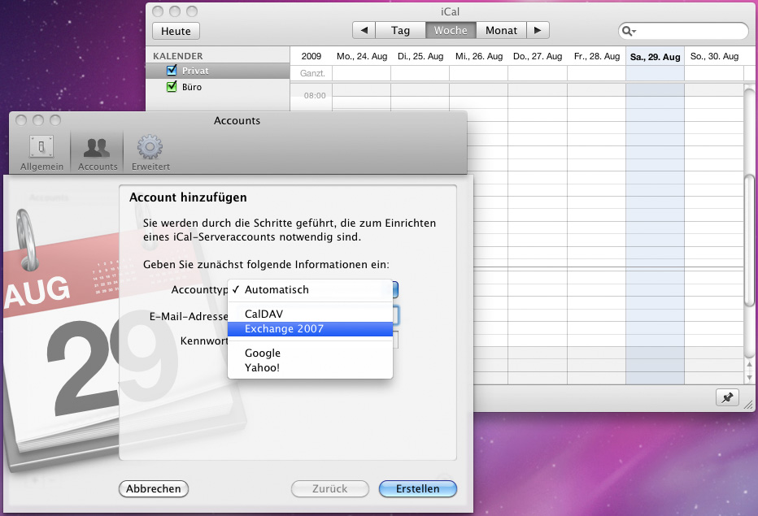The height and width of the screenshot is (516, 758).
Task: Select the Accounts preferences icon
Action: click(x=97, y=153)
